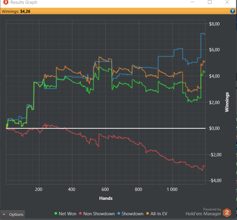Click the Non Showdown red legend swatch

[81, 214]
